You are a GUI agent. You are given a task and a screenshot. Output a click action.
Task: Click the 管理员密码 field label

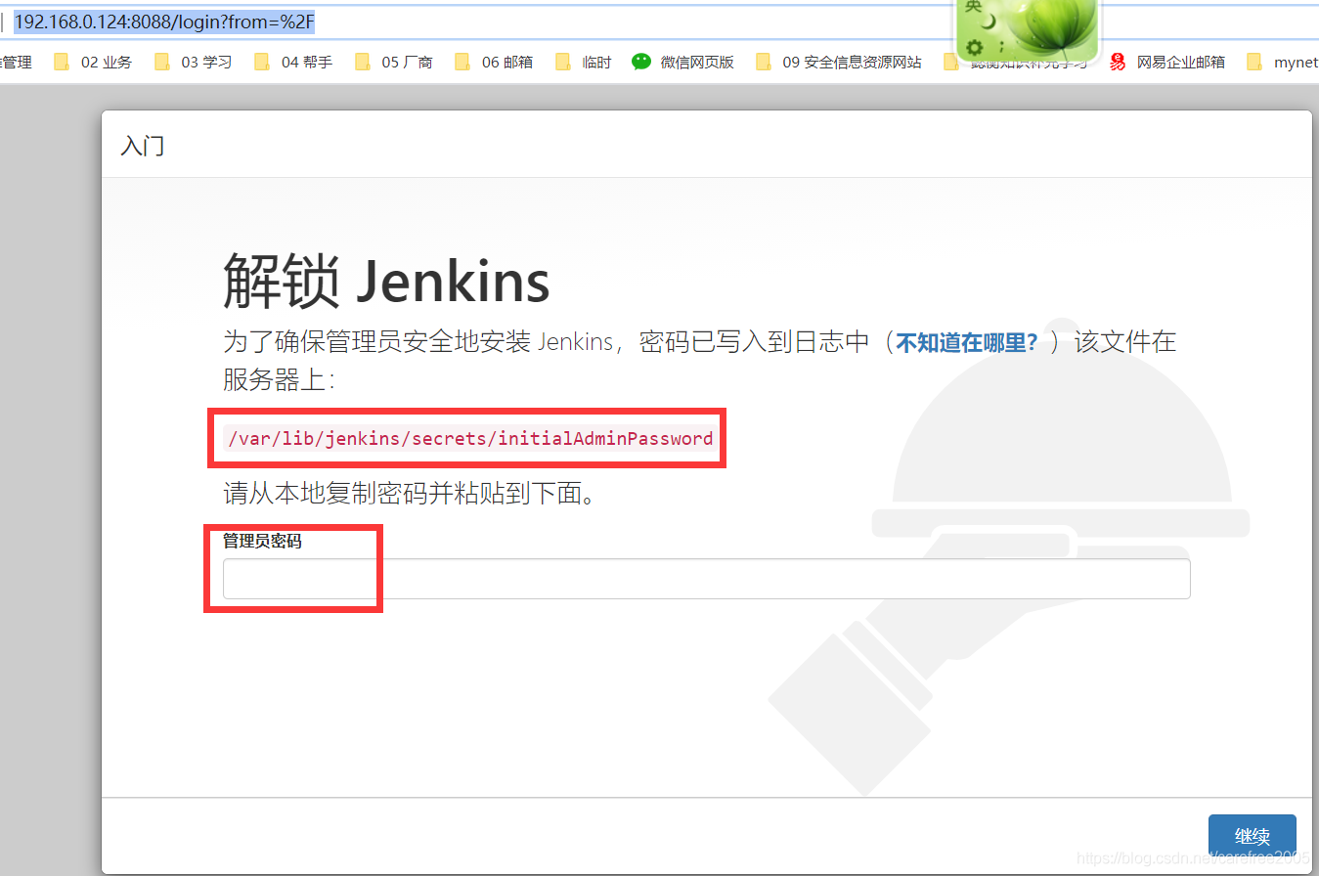click(x=262, y=541)
